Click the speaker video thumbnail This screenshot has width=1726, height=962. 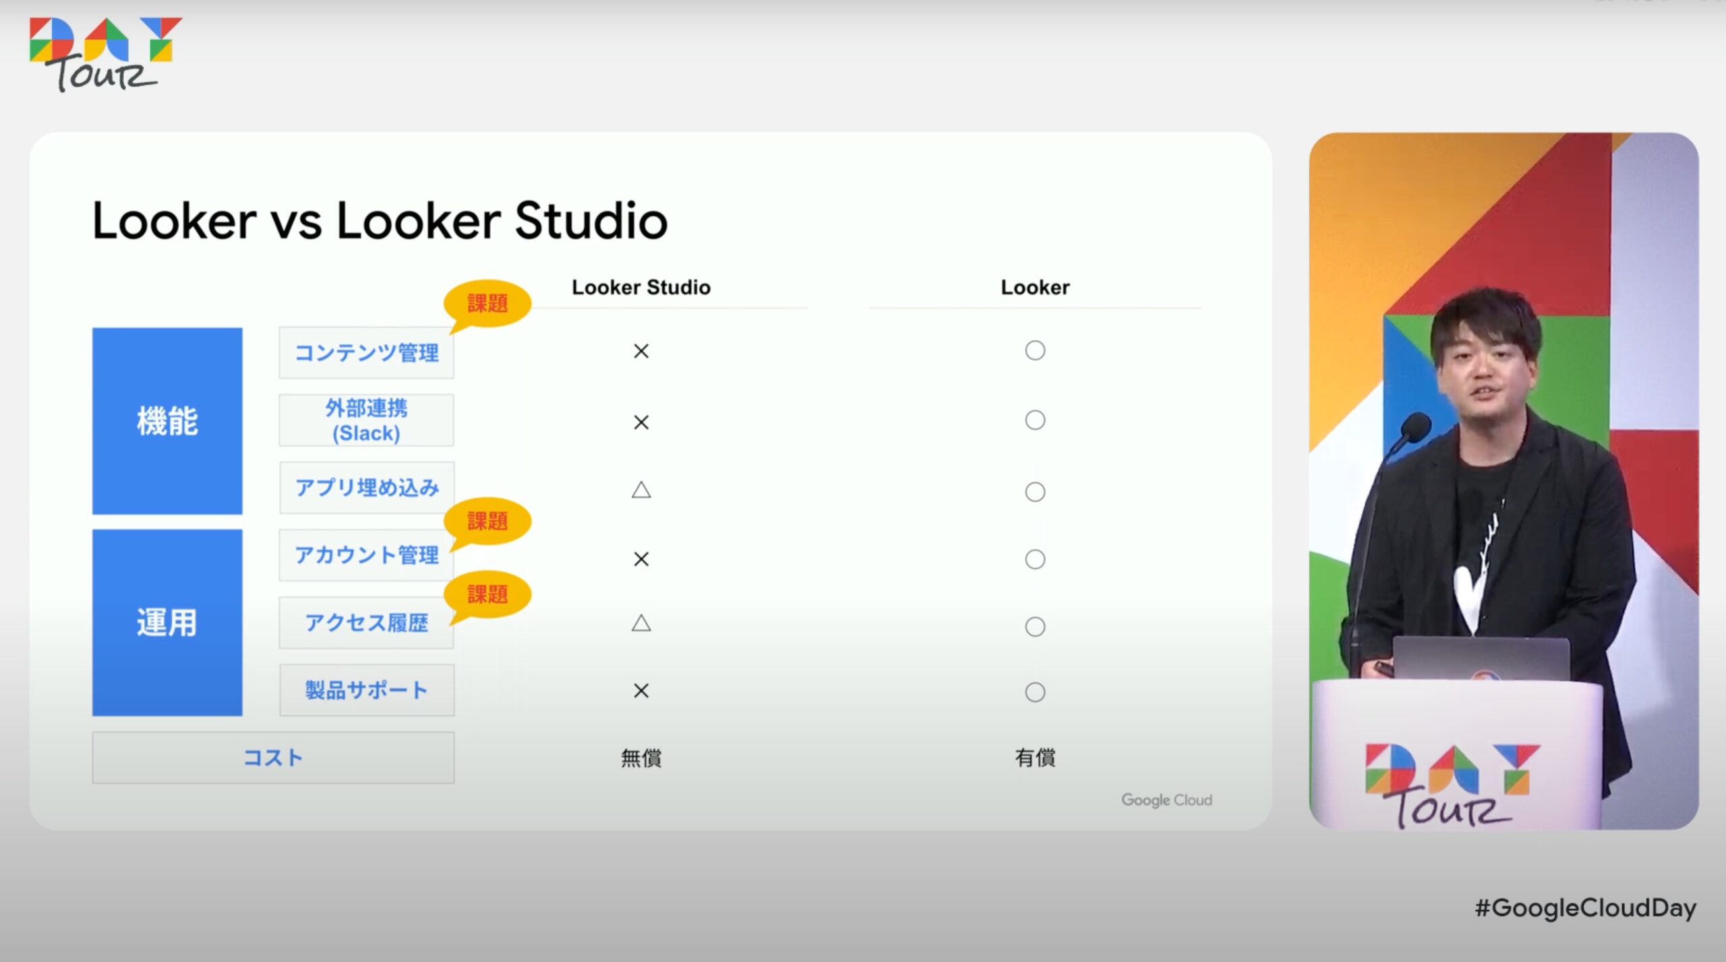(1503, 480)
